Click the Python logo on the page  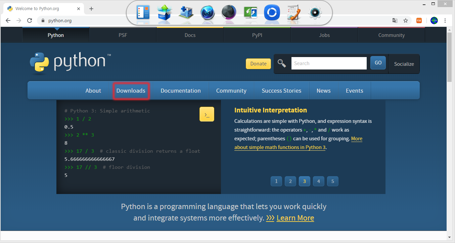pyautogui.click(x=70, y=62)
